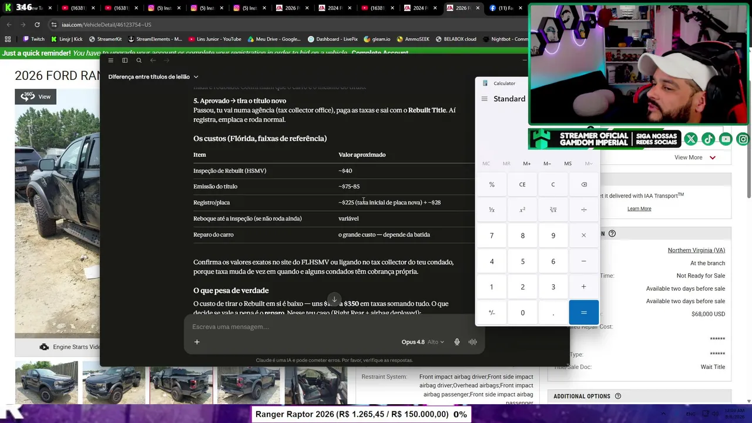752x423 pixels.
Task: Open the 'Northern Virginia (VA)' branch link
Action: [x=696, y=250]
